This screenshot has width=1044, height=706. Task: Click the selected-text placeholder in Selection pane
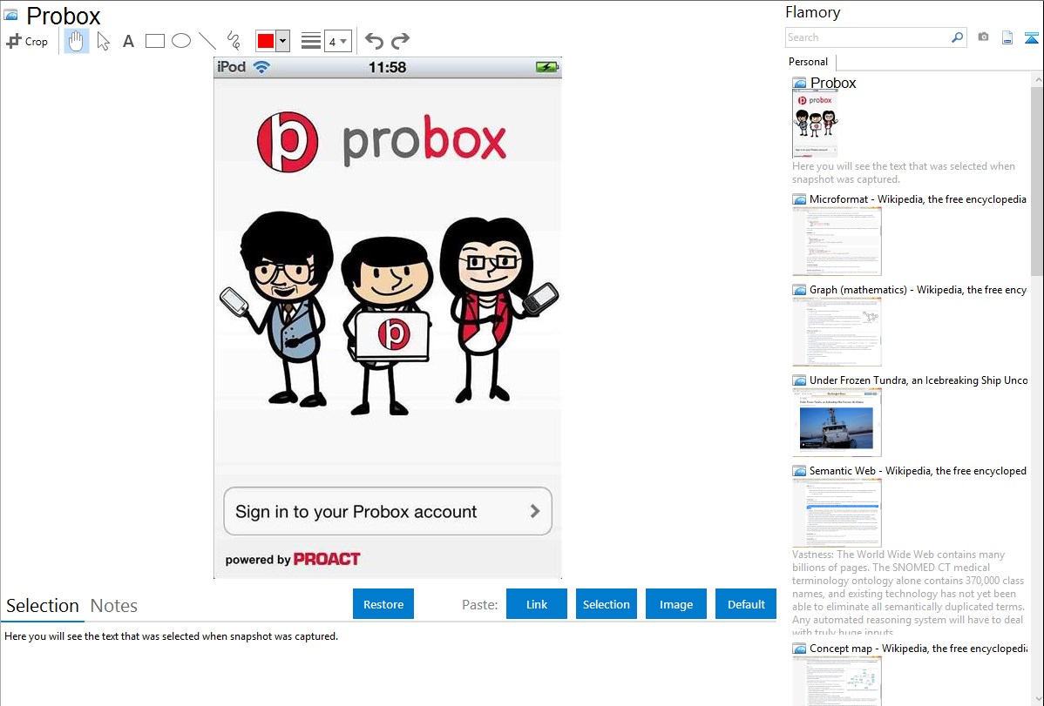pos(171,636)
